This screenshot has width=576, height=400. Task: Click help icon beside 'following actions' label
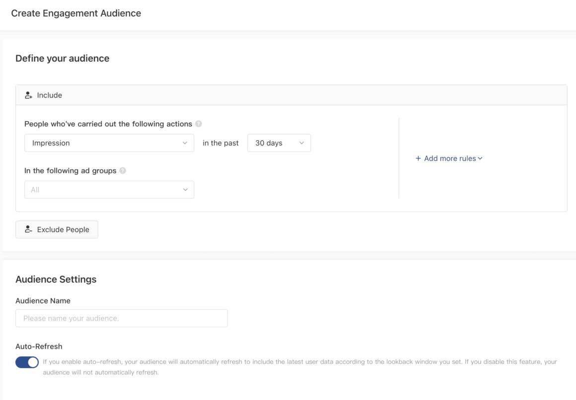(199, 124)
